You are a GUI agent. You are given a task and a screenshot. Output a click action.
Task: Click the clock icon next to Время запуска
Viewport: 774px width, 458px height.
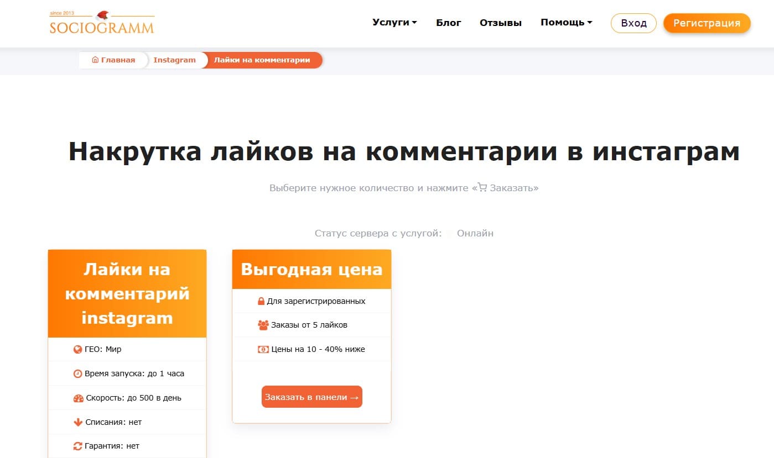77,373
